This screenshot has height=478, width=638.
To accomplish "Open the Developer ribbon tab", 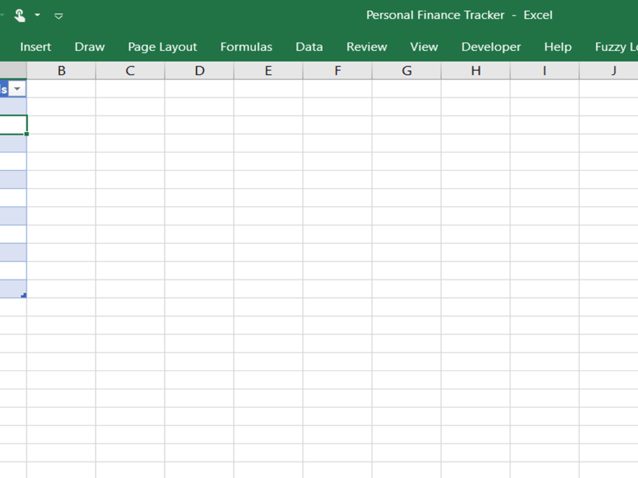I will click(491, 47).
